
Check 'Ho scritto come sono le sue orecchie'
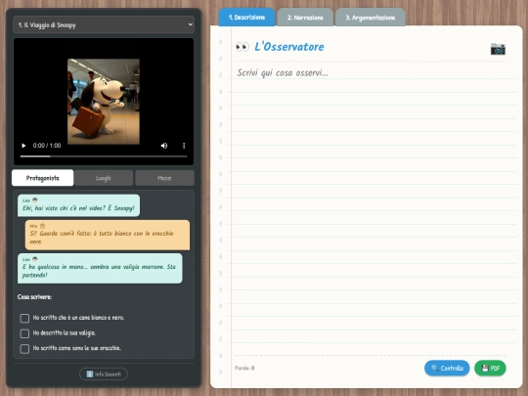tap(24, 348)
